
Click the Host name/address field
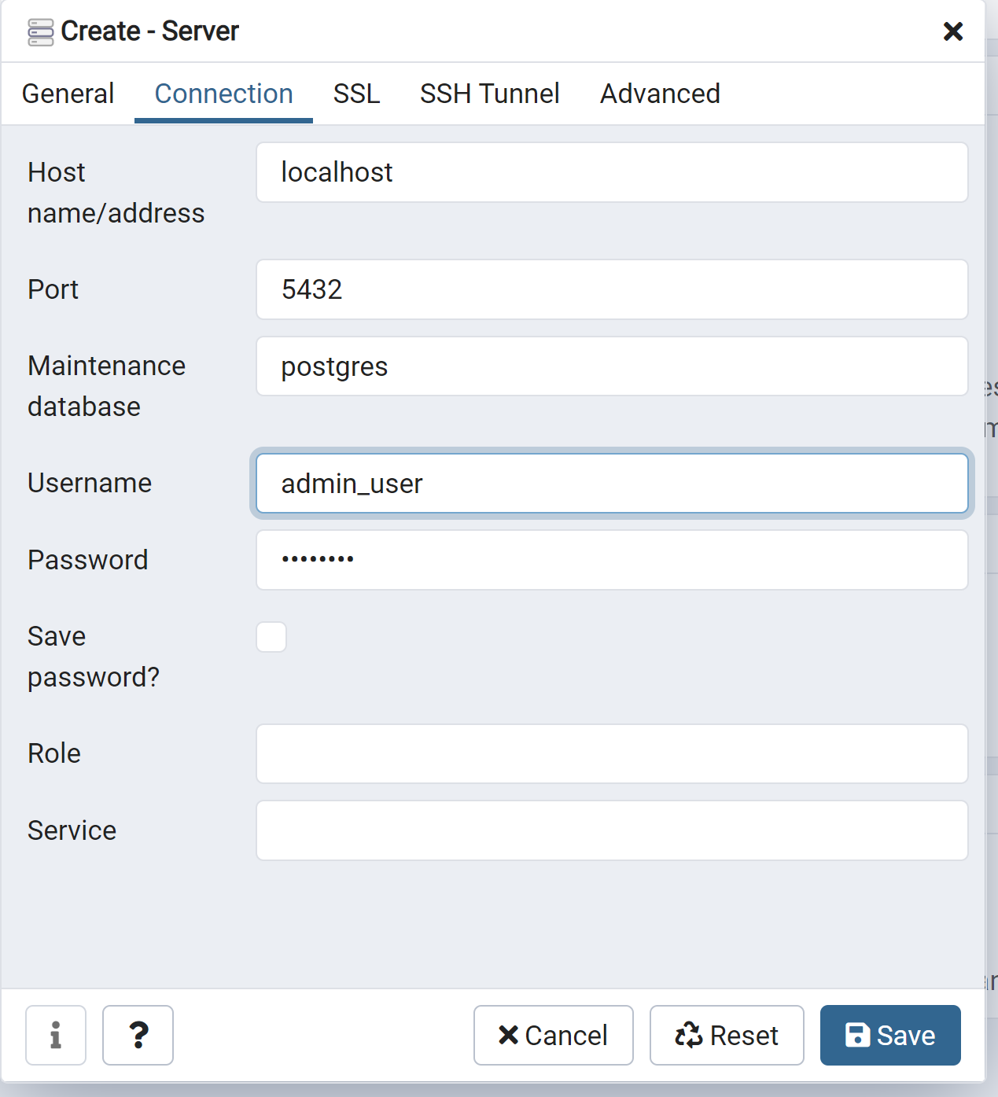612,172
